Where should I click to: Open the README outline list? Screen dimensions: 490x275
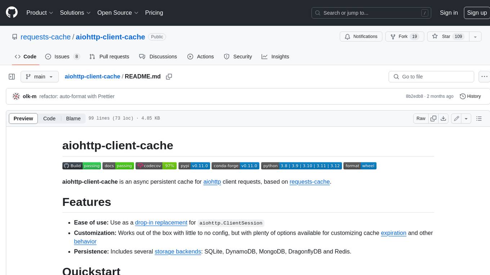479,118
